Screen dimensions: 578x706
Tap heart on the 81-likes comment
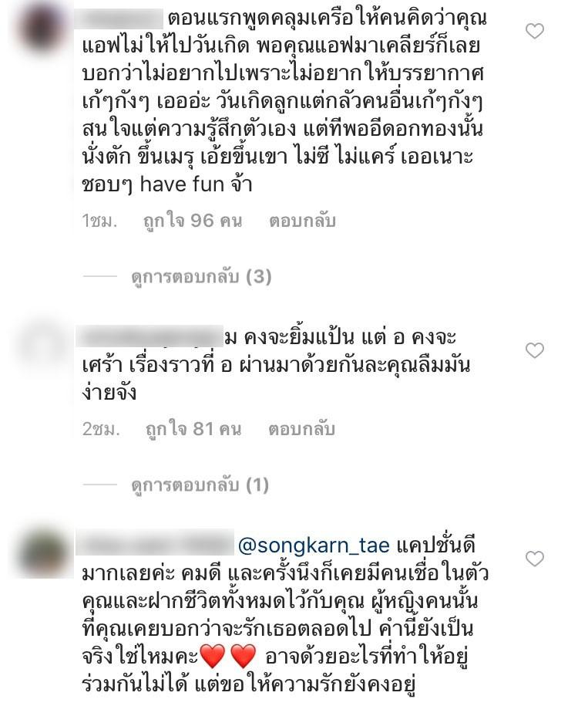(535, 350)
